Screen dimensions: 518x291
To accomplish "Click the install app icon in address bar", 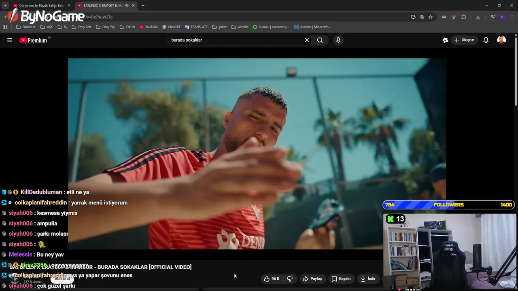I will pos(413,17).
